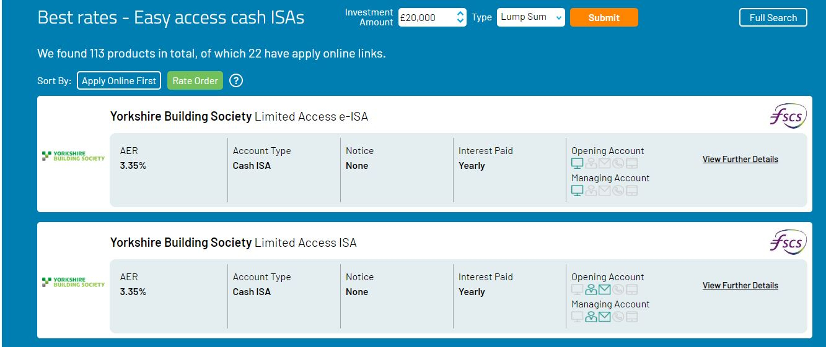
Task: Click the FSCS logo on e-ISA card
Action: click(x=788, y=116)
